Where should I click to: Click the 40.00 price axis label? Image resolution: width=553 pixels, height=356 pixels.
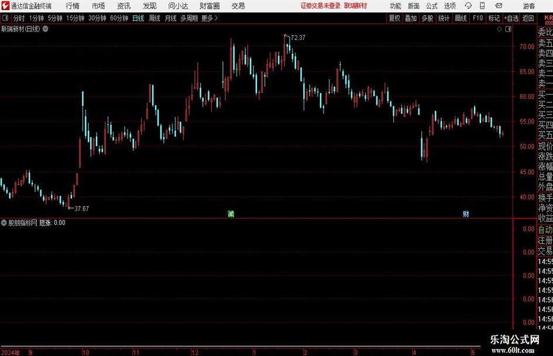coord(527,196)
